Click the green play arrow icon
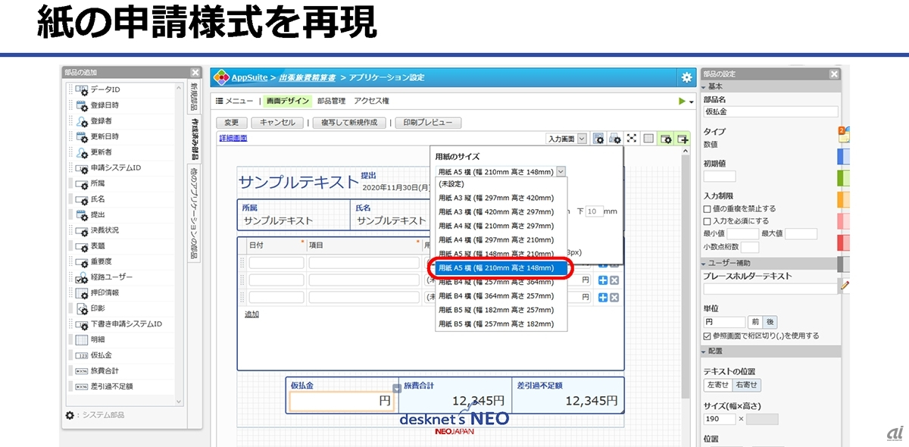The height and width of the screenshot is (447, 909). [683, 101]
